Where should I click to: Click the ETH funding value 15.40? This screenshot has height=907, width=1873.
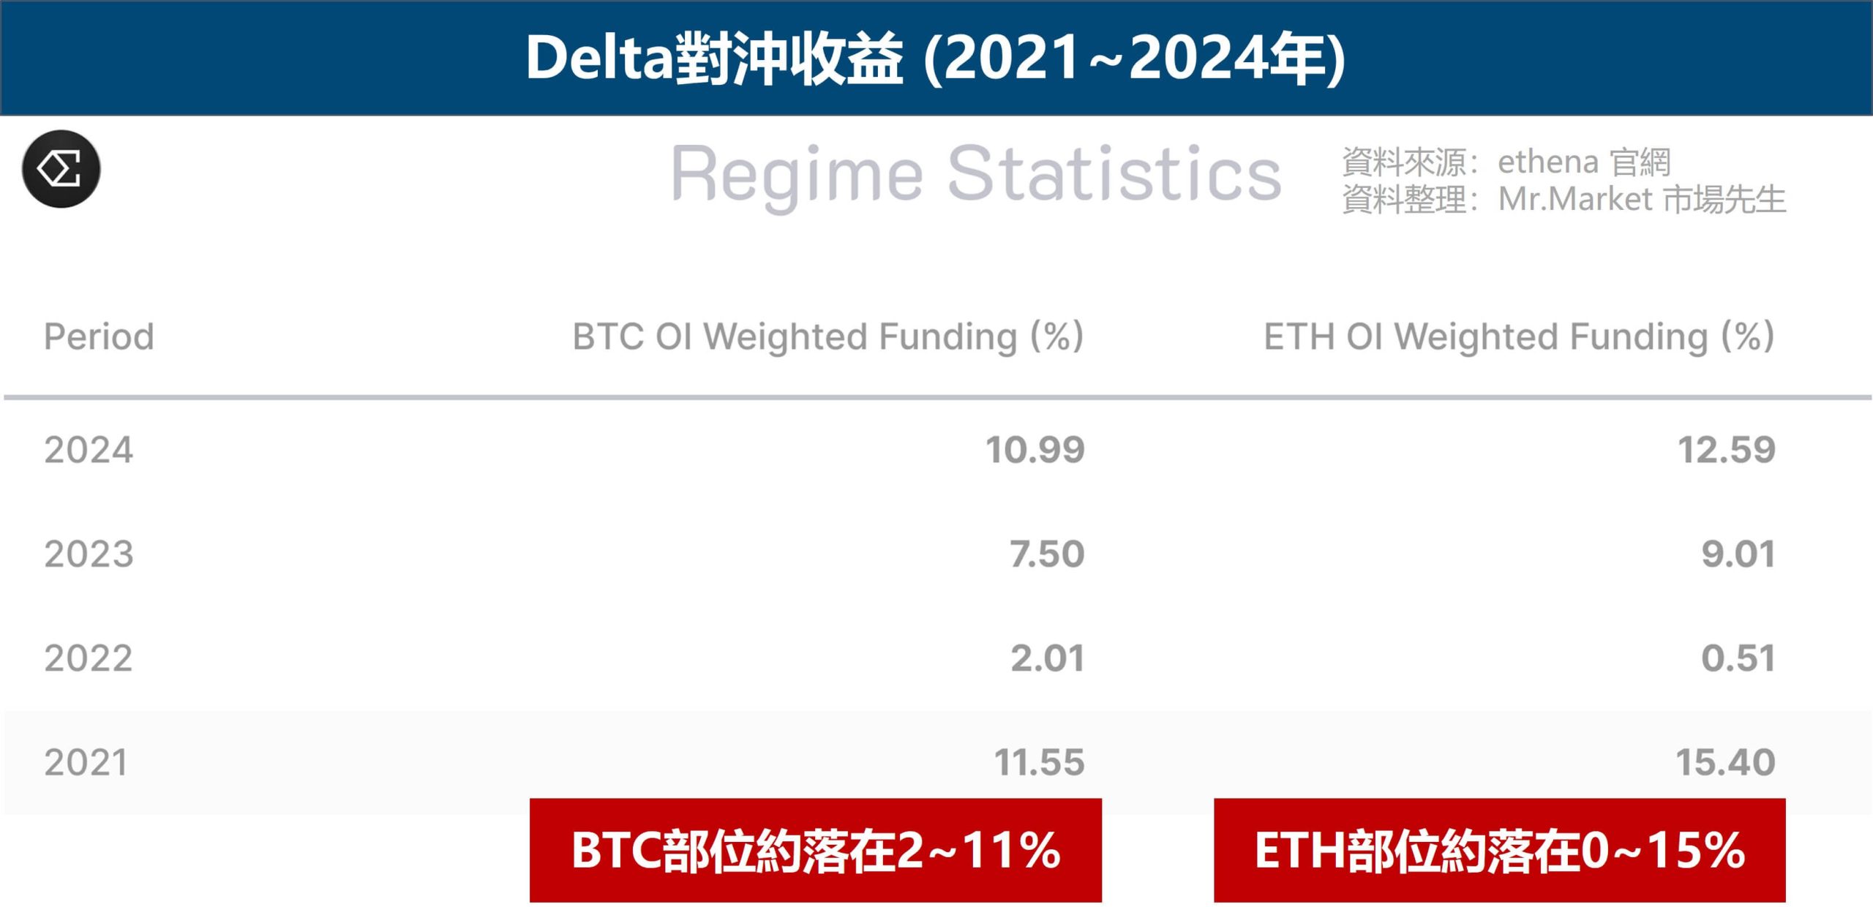click(1725, 762)
